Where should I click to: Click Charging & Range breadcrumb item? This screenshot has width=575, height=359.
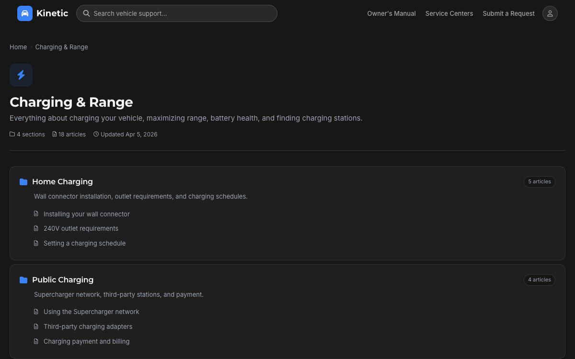tap(61, 47)
